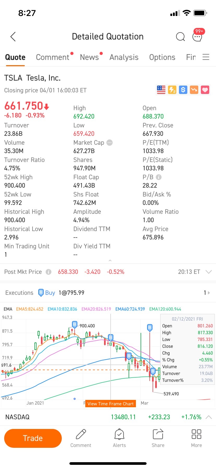Select EMA10:832.836 indicator label
This screenshot has height=469, width=216.
(62, 309)
